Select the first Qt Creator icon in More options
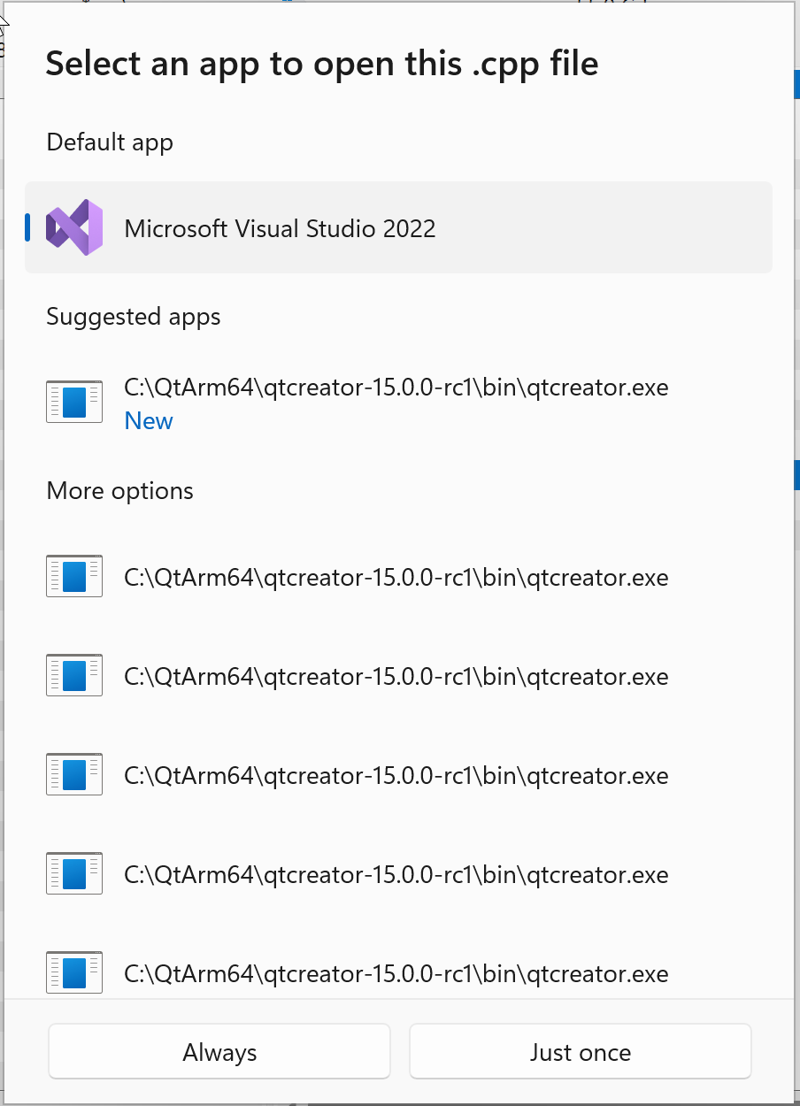Screen dimensions: 800x1106 coord(74,576)
